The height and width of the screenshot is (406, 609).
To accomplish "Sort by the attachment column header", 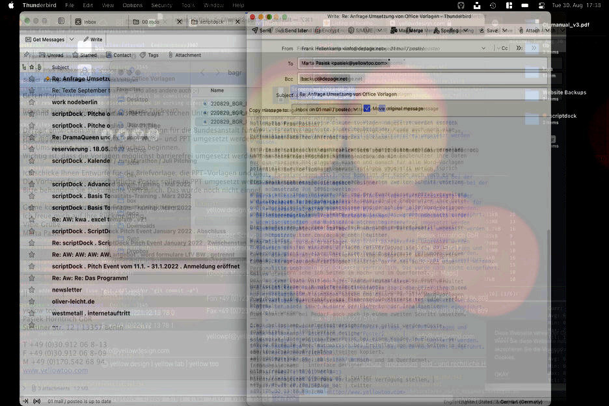I will 39,67.
